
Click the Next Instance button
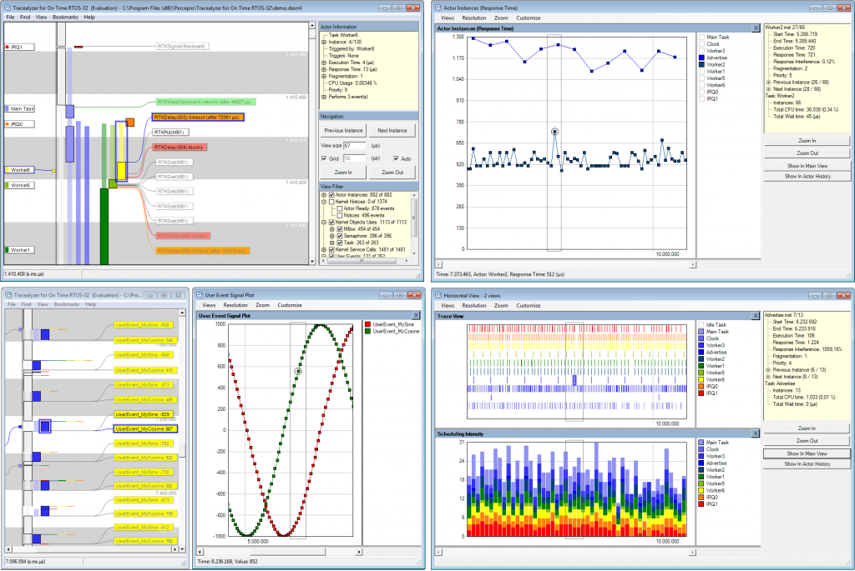point(392,131)
